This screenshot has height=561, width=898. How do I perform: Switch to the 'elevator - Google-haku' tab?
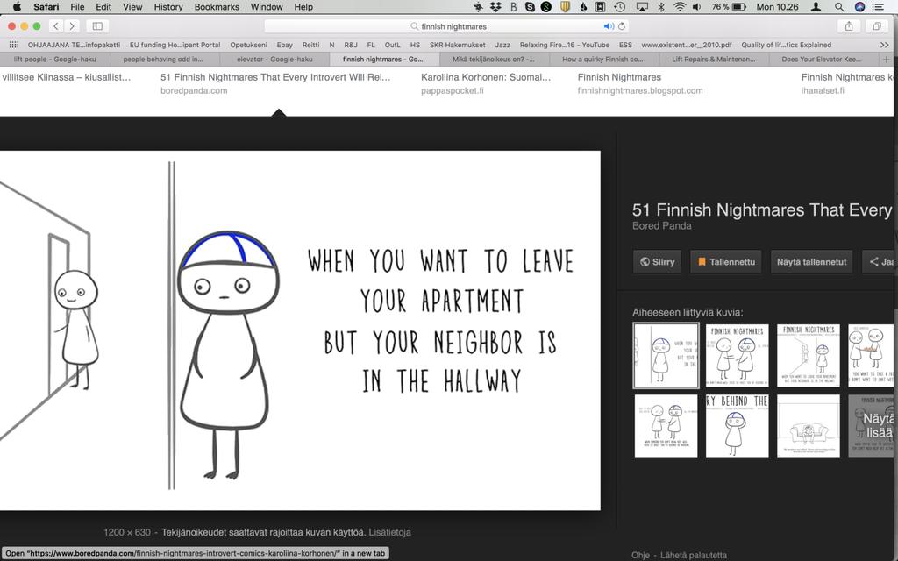[x=274, y=59]
